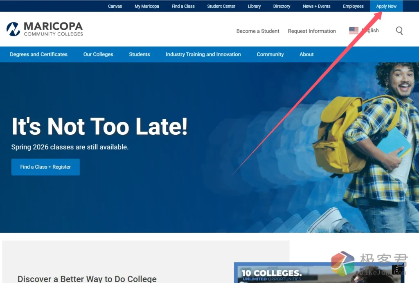The height and width of the screenshot is (283, 419).
Task: Expand Degrees and Certificates menu
Action: [x=39, y=54]
